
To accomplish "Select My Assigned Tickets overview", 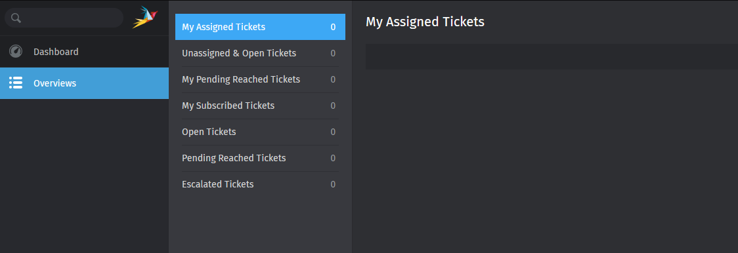I will click(x=260, y=27).
